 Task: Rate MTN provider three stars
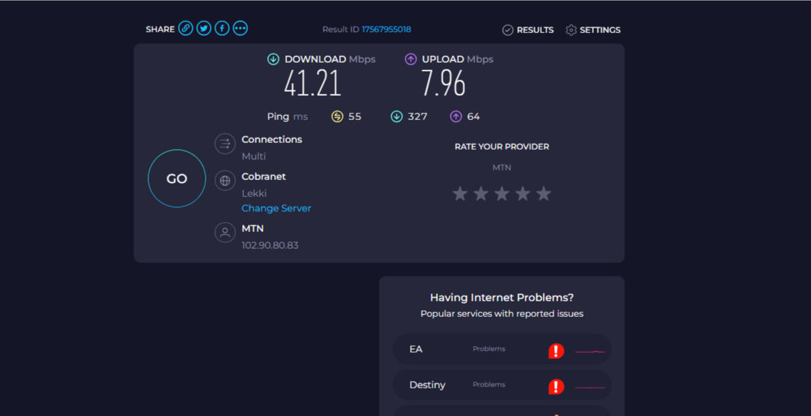(x=502, y=194)
